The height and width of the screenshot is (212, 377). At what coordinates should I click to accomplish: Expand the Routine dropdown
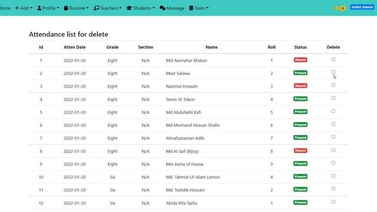tap(76, 8)
